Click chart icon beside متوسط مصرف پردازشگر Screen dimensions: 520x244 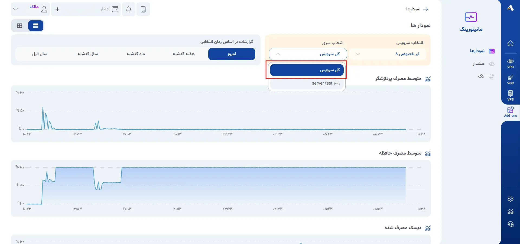428,79
